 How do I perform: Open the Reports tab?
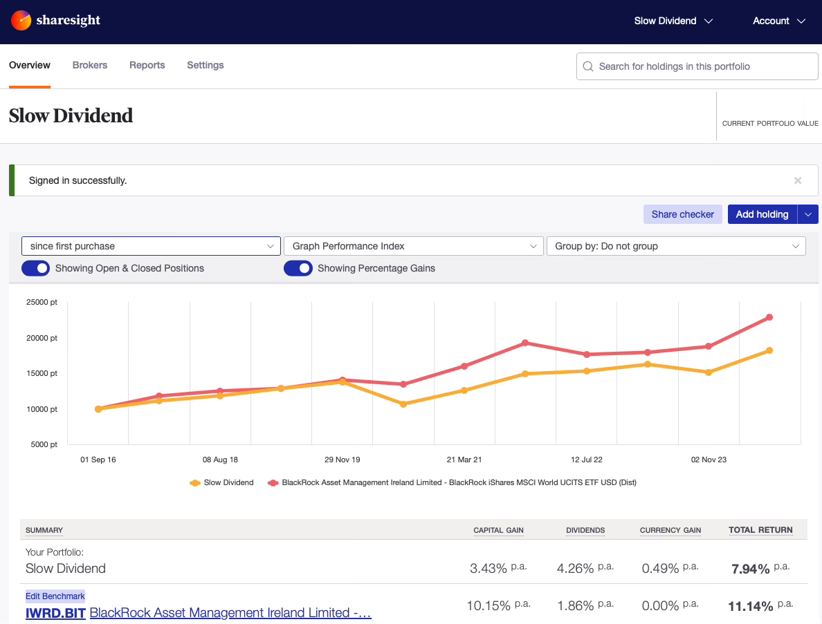pos(147,66)
